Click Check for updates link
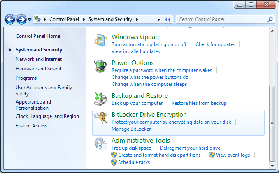 215,44
